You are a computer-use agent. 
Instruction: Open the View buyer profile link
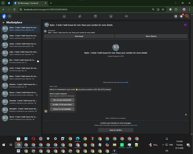[x=123, y=82]
